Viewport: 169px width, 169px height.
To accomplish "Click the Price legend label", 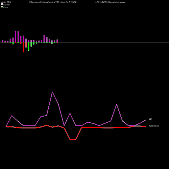I will pyautogui.click(x=5, y=7).
